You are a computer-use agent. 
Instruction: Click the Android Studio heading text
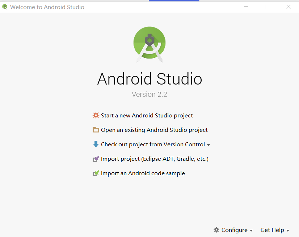(x=149, y=79)
